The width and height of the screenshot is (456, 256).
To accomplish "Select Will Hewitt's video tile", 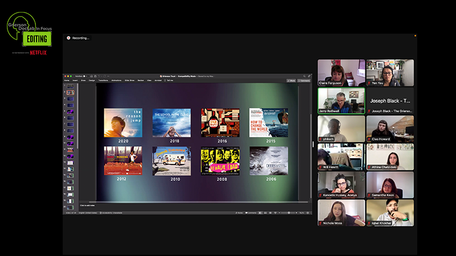I will (341, 157).
